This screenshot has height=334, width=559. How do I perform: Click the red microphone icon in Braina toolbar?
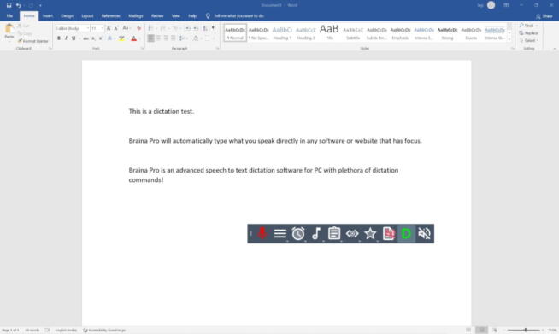tap(262, 233)
